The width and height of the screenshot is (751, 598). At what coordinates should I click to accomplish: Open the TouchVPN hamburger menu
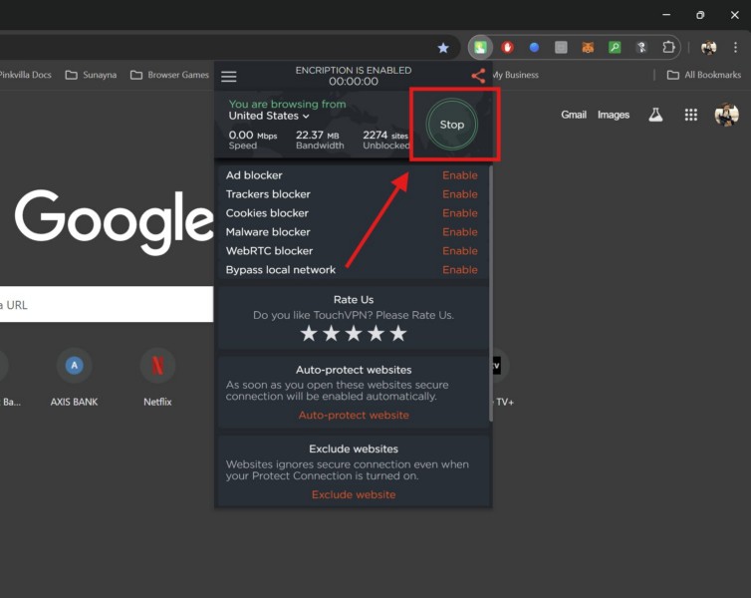(x=229, y=77)
